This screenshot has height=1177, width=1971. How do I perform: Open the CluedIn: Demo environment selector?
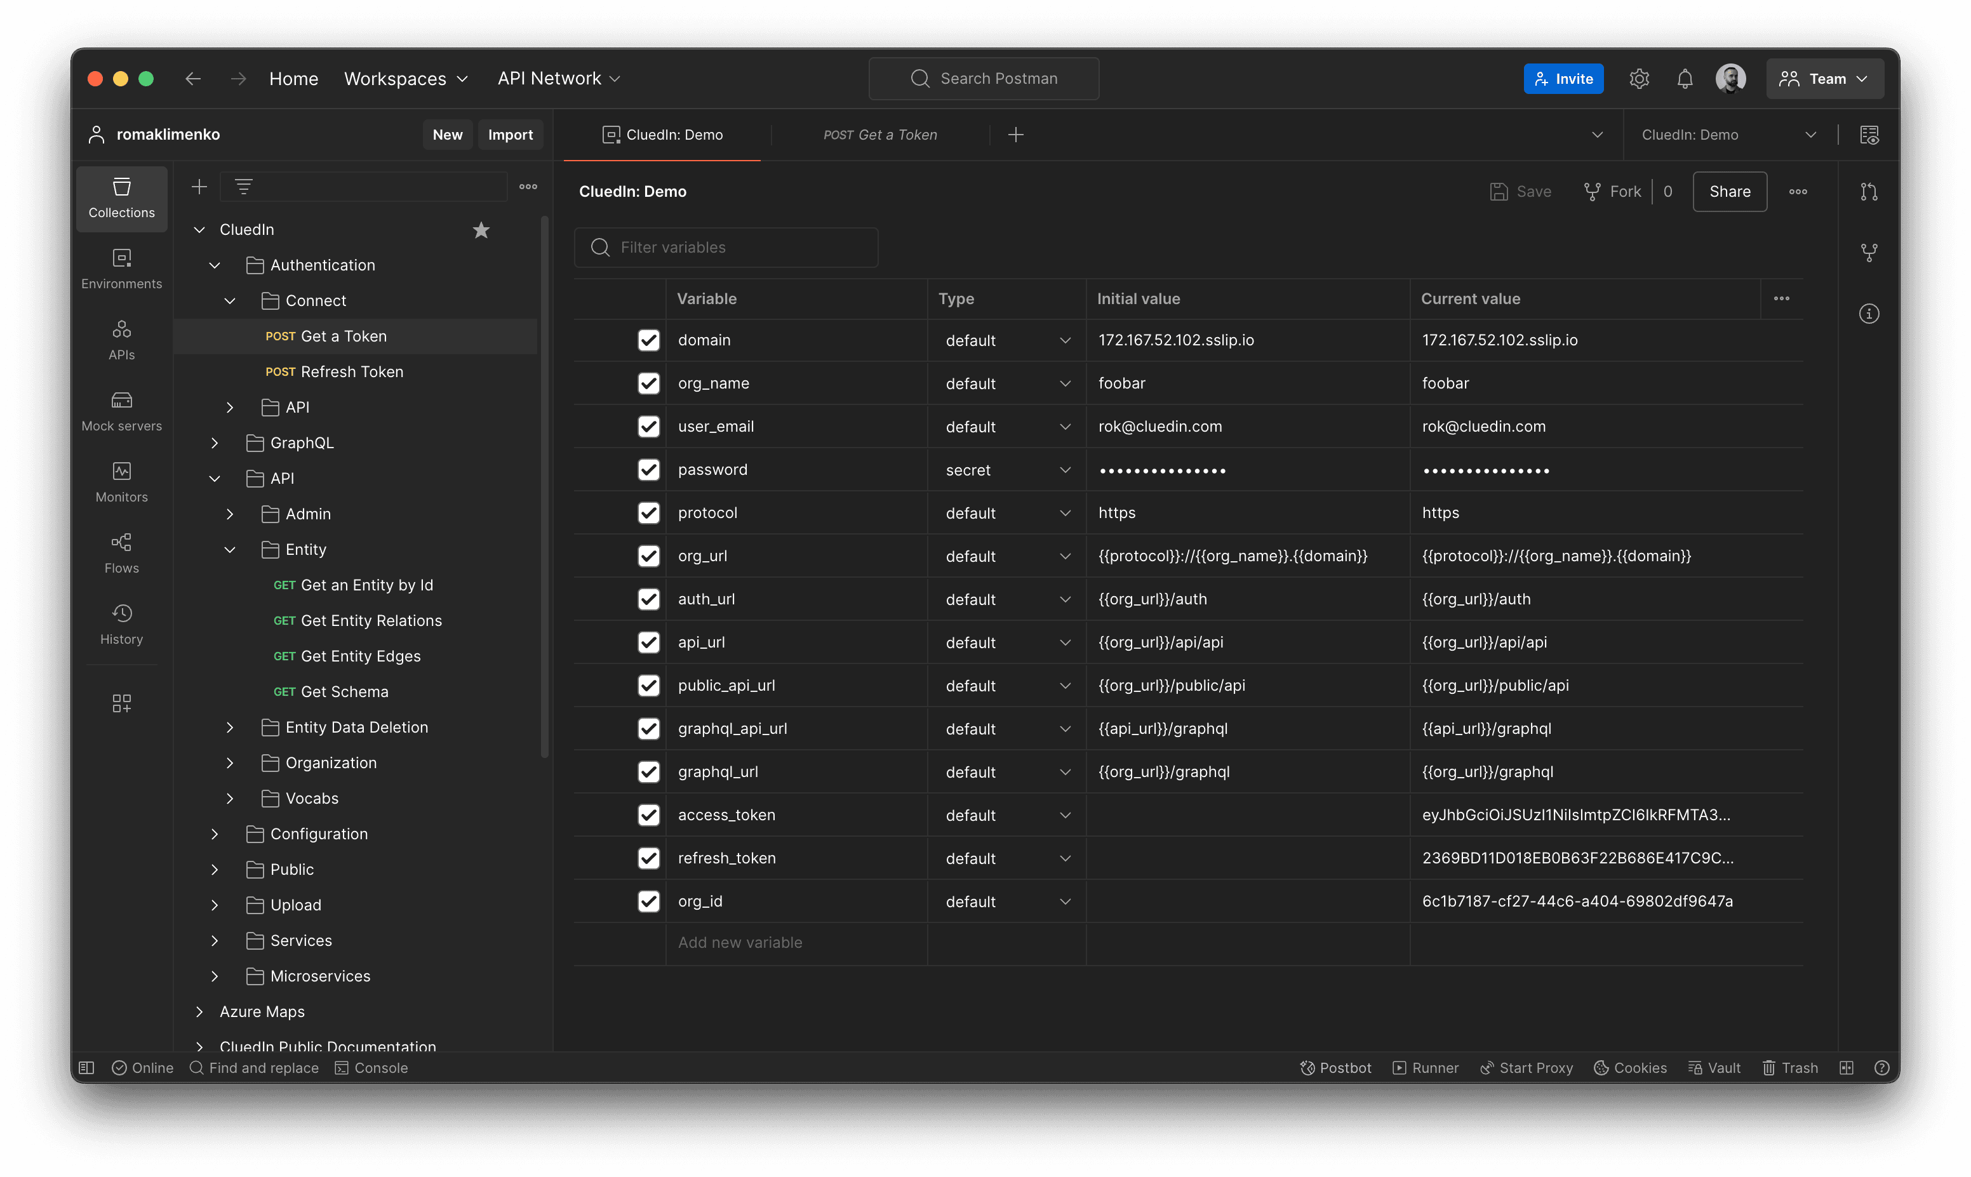[1729, 135]
